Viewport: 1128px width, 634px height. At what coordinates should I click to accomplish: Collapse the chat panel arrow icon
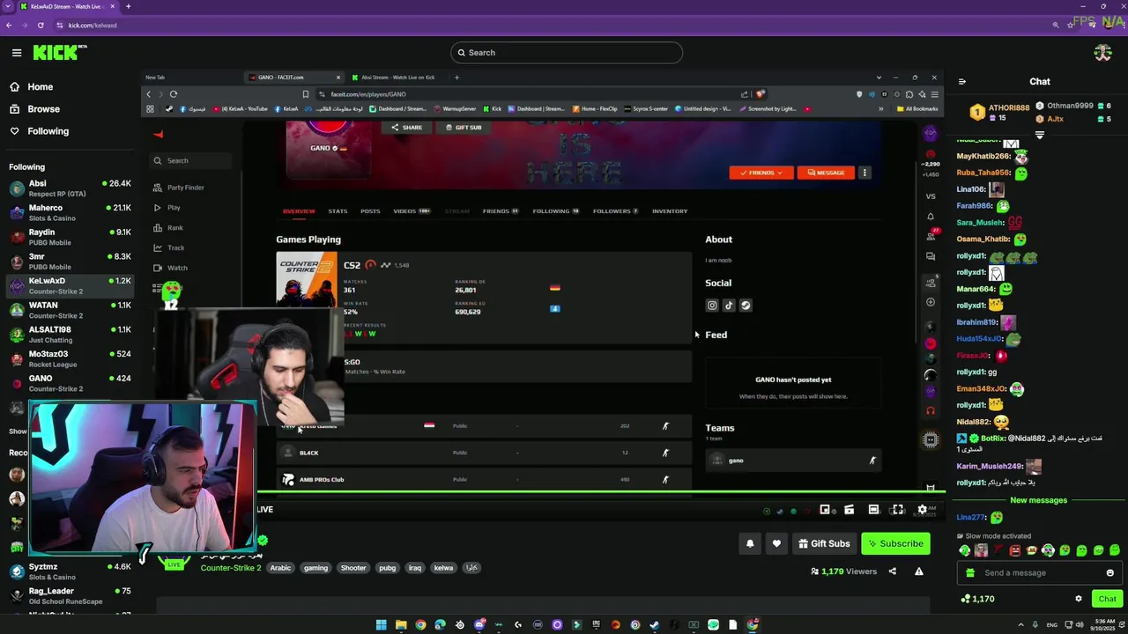pos(961,82)
